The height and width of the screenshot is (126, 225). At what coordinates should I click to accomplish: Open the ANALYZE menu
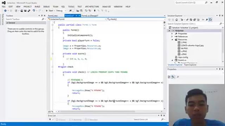point(106,7)
